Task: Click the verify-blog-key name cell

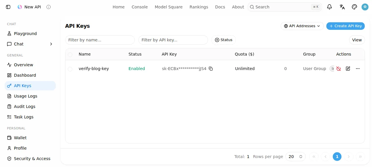Action: pyautogui.click(x=94, y=69)
